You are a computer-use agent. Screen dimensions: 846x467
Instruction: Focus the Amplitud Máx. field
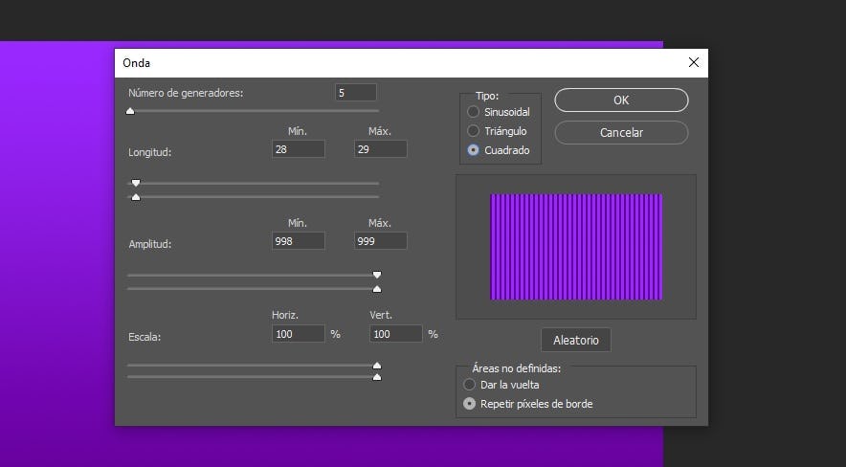point(380,241)
